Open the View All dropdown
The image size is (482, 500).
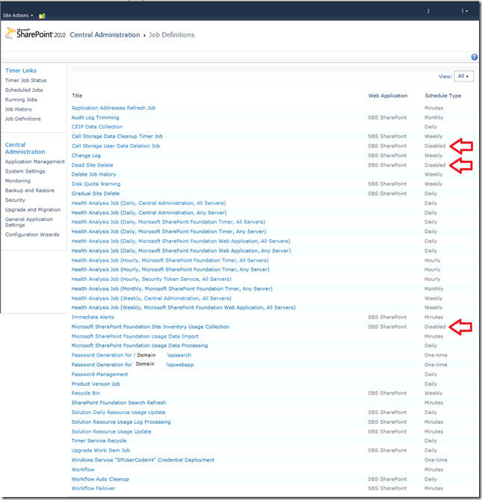pos(463,76)
